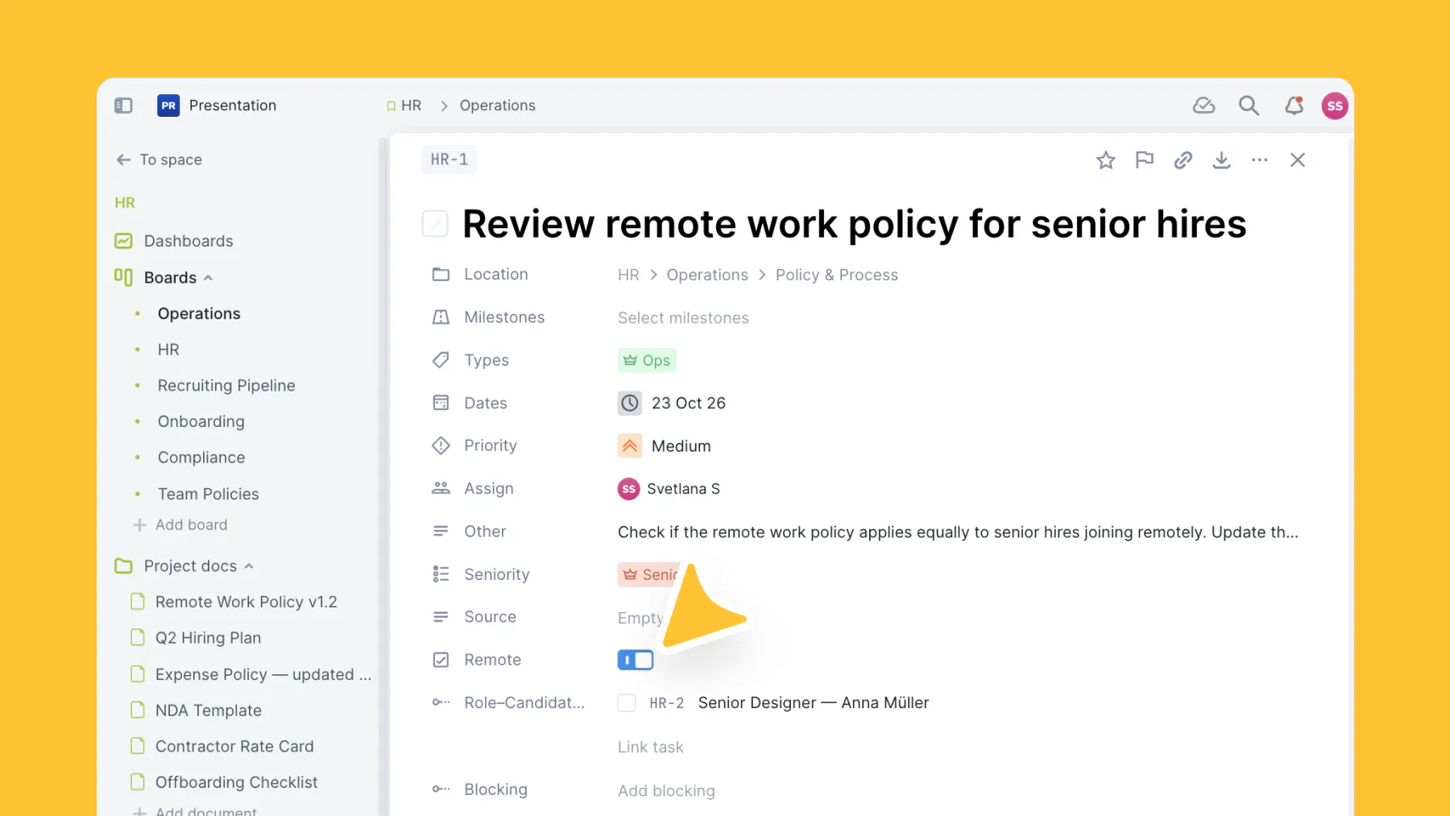Screen dimensions: 1450x816
Task: Open the Operations board in the sidebar
Action: [199, 313]
